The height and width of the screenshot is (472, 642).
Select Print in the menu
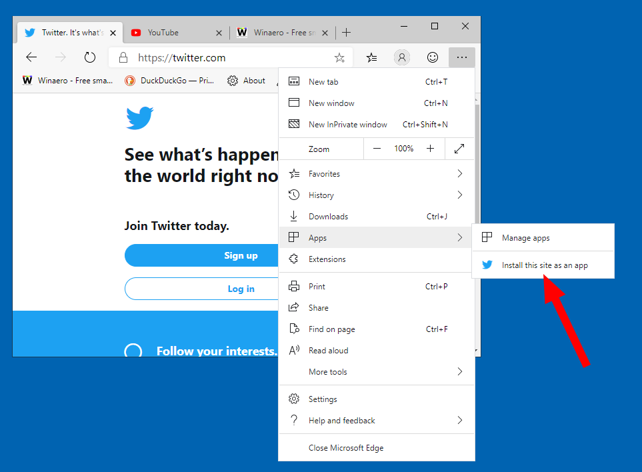click(x=376, y=286)
